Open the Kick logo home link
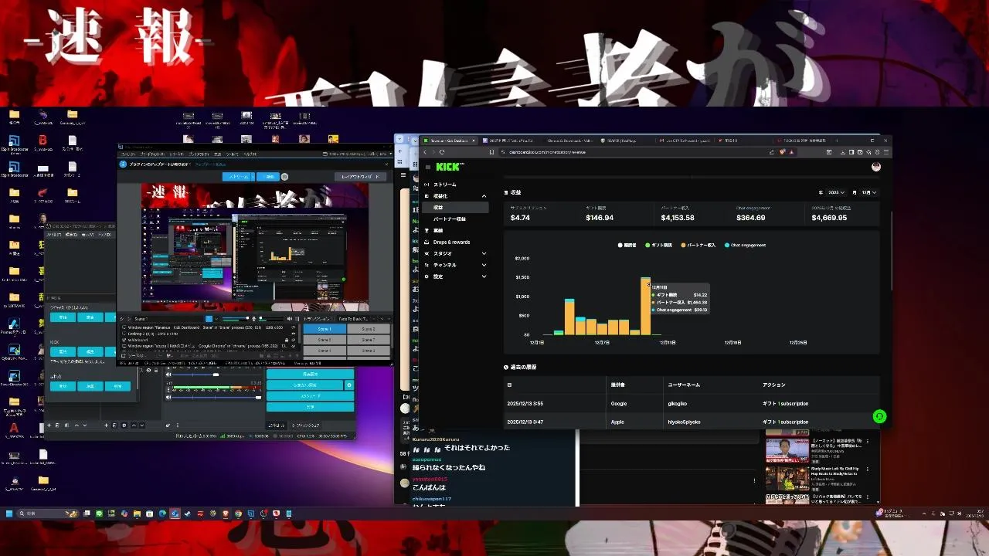Screen dimensions: 989x556 click(449, 167)
